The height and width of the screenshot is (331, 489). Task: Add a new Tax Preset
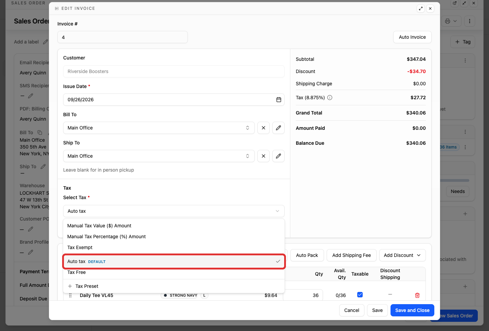pos(174,286)
